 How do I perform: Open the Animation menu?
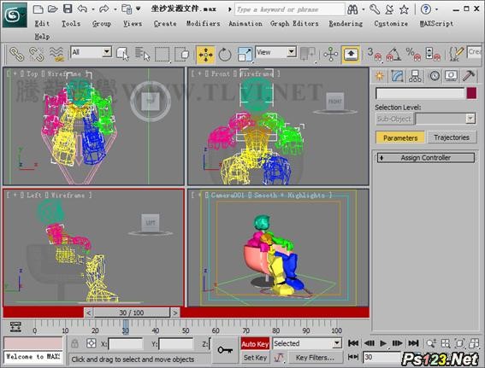(245, 23)
